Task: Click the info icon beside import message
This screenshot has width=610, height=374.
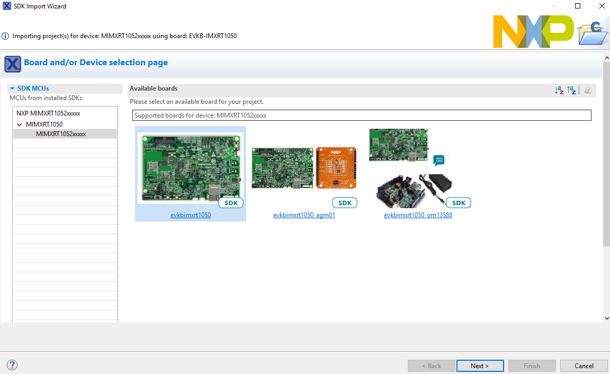Action: click(5, 36)
